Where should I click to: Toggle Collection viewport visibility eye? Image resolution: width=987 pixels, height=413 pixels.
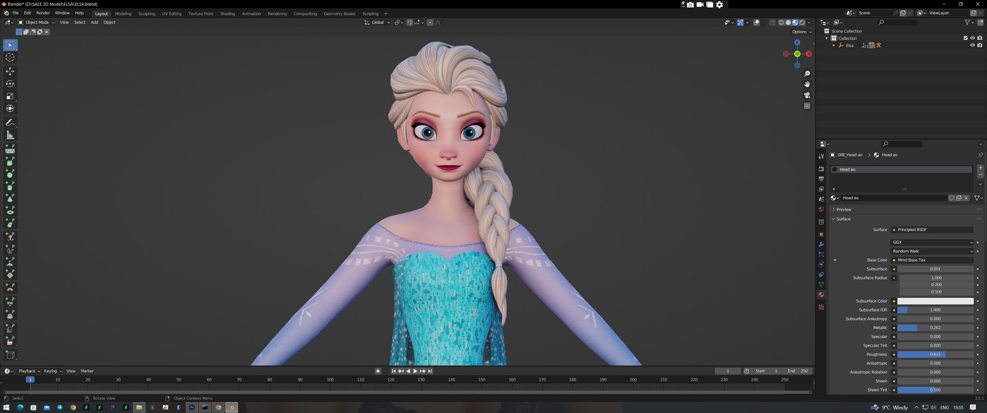click(x=973, y=38)
